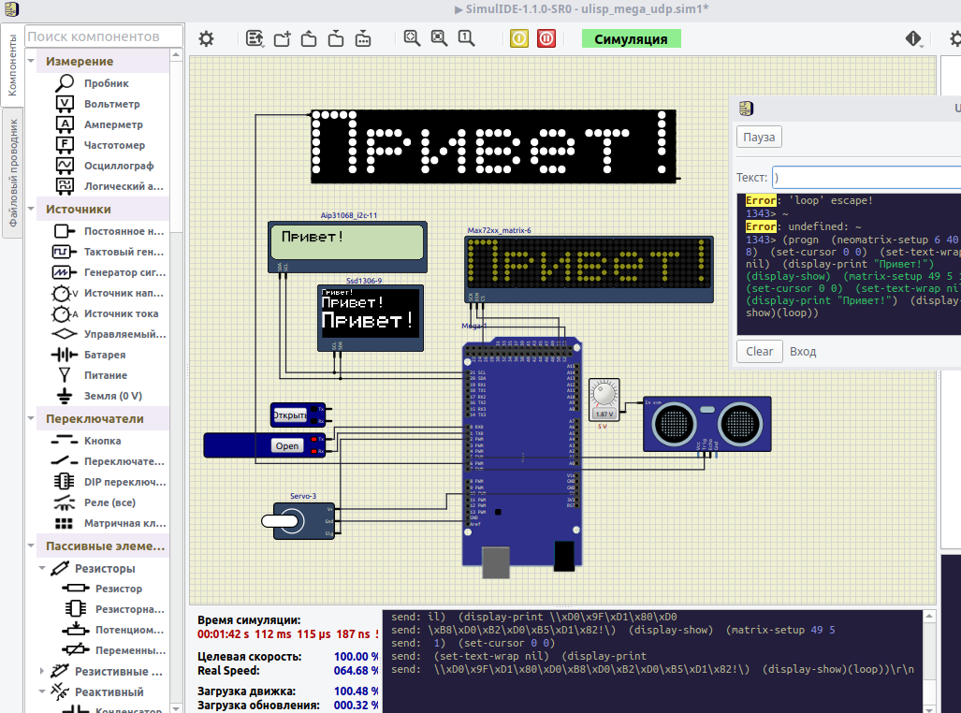This screenshot has width=961, height=713.
Task: Toggle the 'Open' button on serial terminal
Action: click(287, 446)
